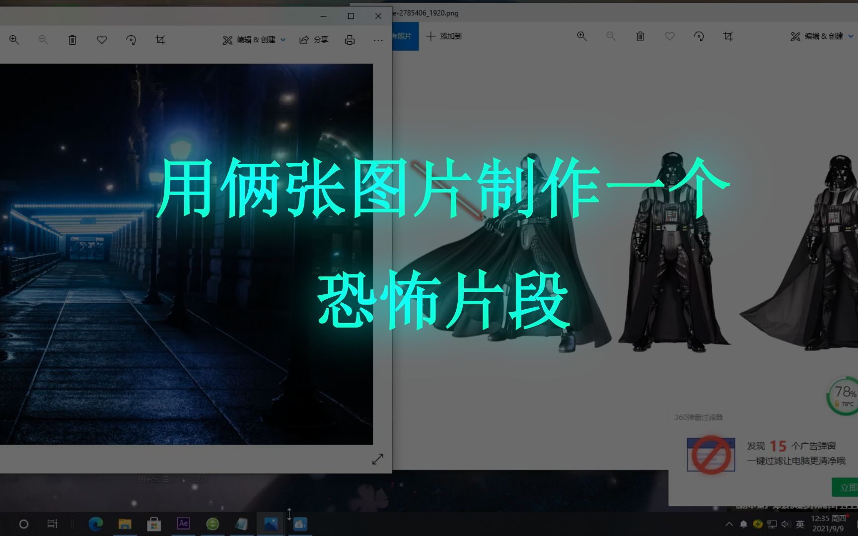Click the image file title ending 2785406_1920.png
Viewport: 858px width, 536px height.
(426, 13)
